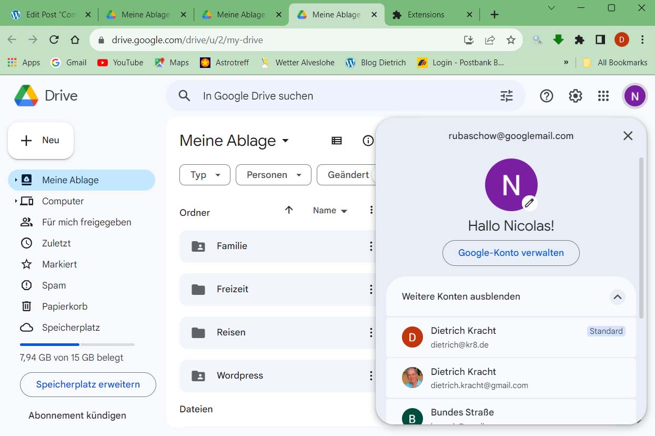Click Google-Konto verwalten button
Image resolution: width=655 pixels, height=436 pixels.
tap(511, 253)
